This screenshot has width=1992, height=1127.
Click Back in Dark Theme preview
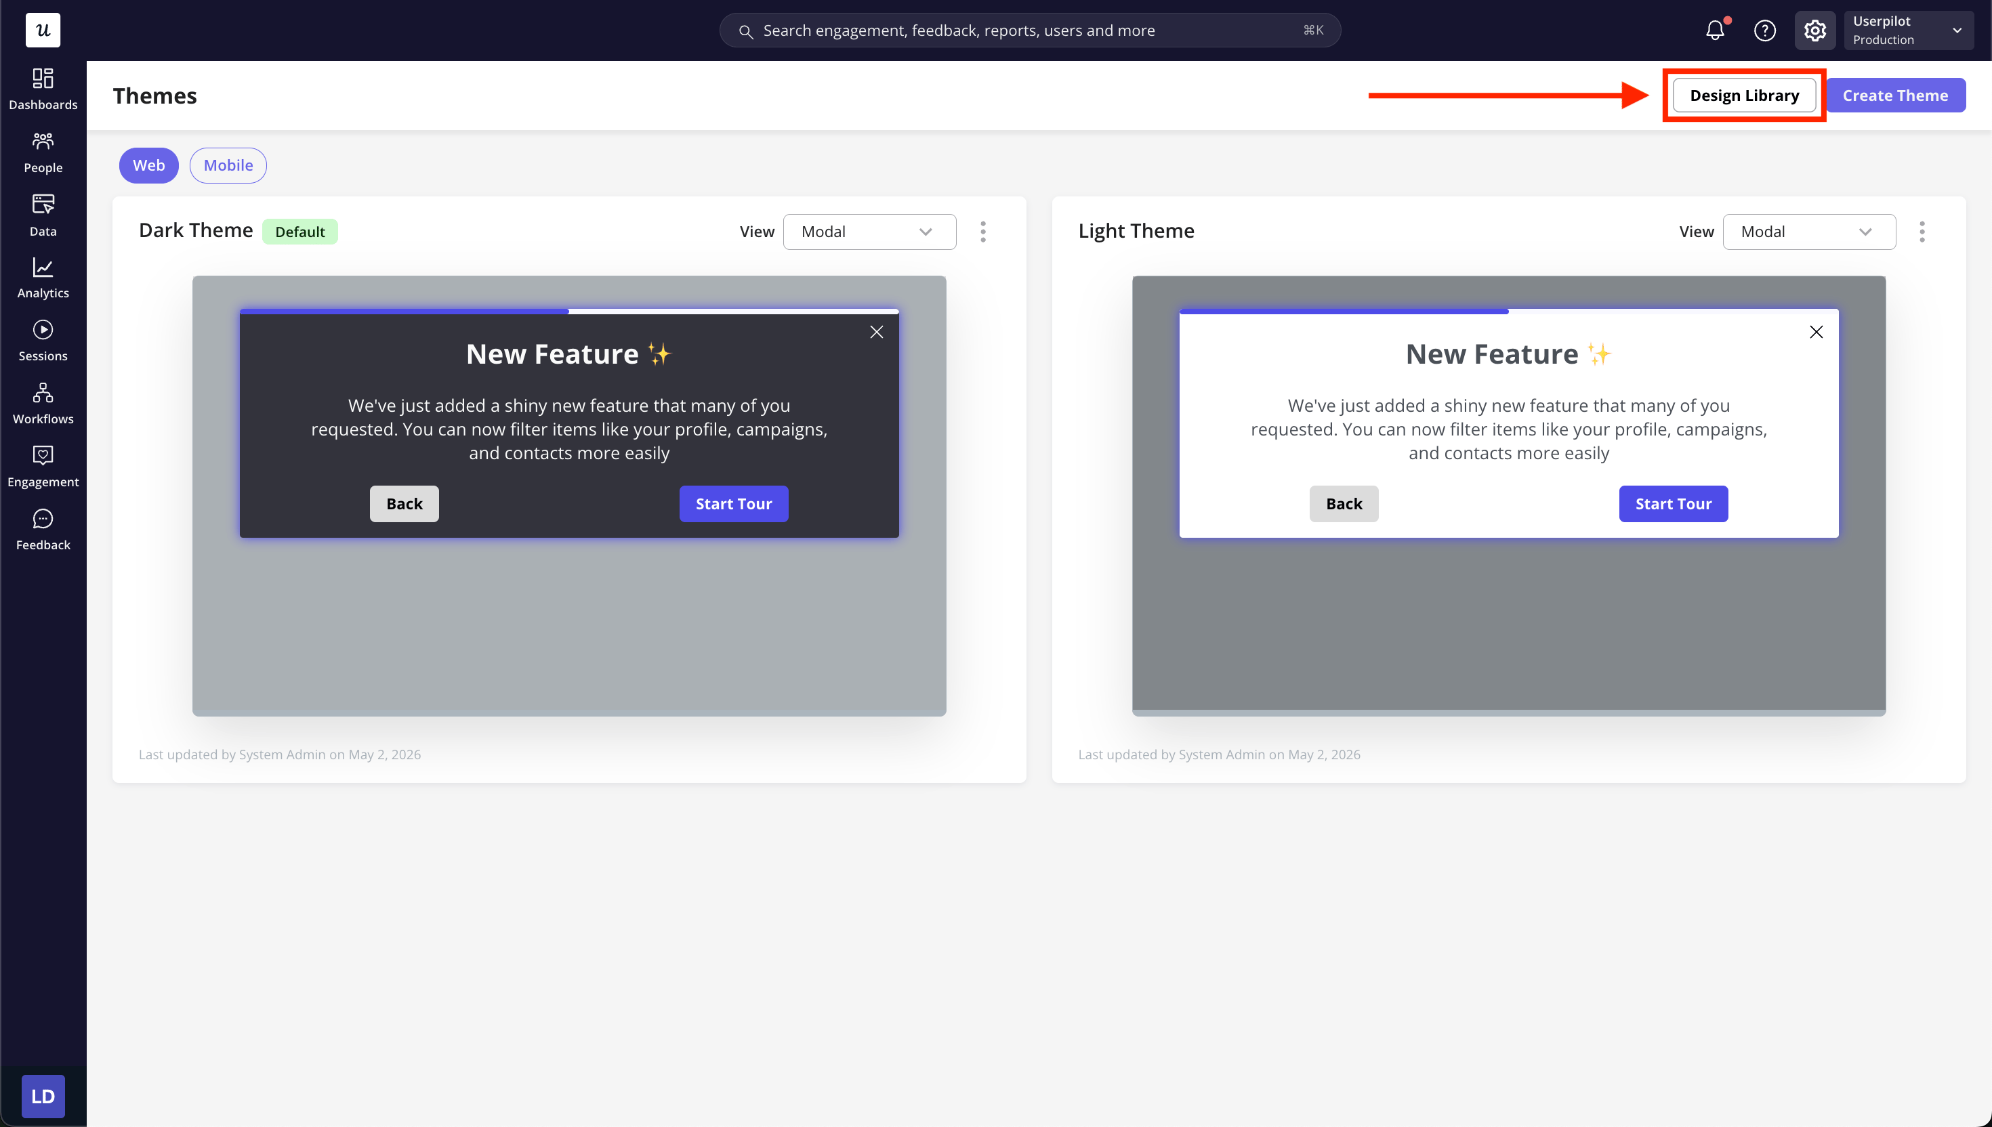(x=404, y=504)
